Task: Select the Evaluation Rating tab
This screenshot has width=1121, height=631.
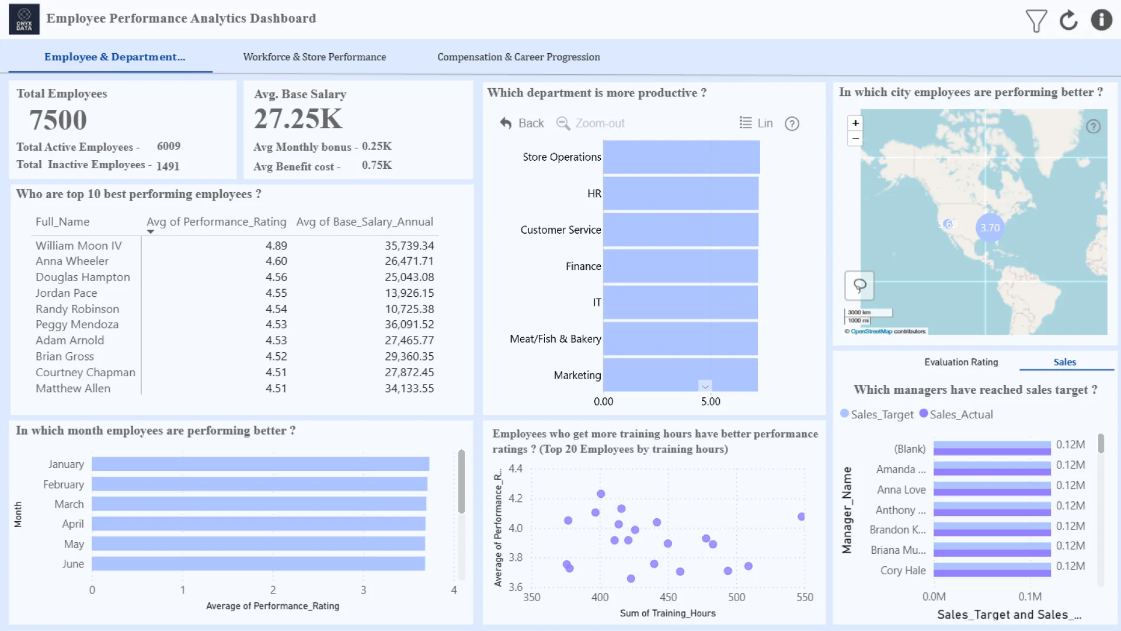Action: coord(960,362)
